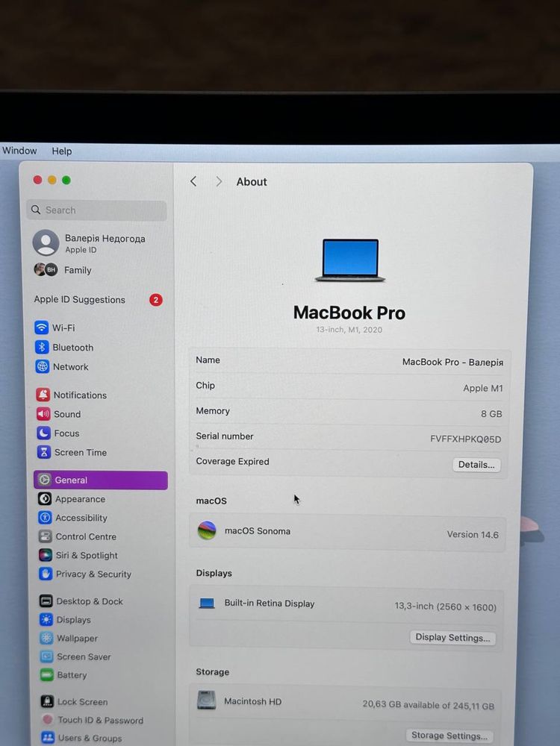Open the Lock Screen icon

[x=47, y=701]
